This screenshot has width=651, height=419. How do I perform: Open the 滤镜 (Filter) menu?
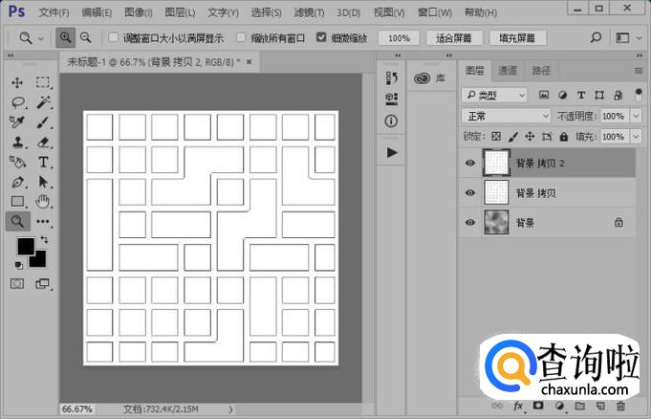tap(304, 12)
